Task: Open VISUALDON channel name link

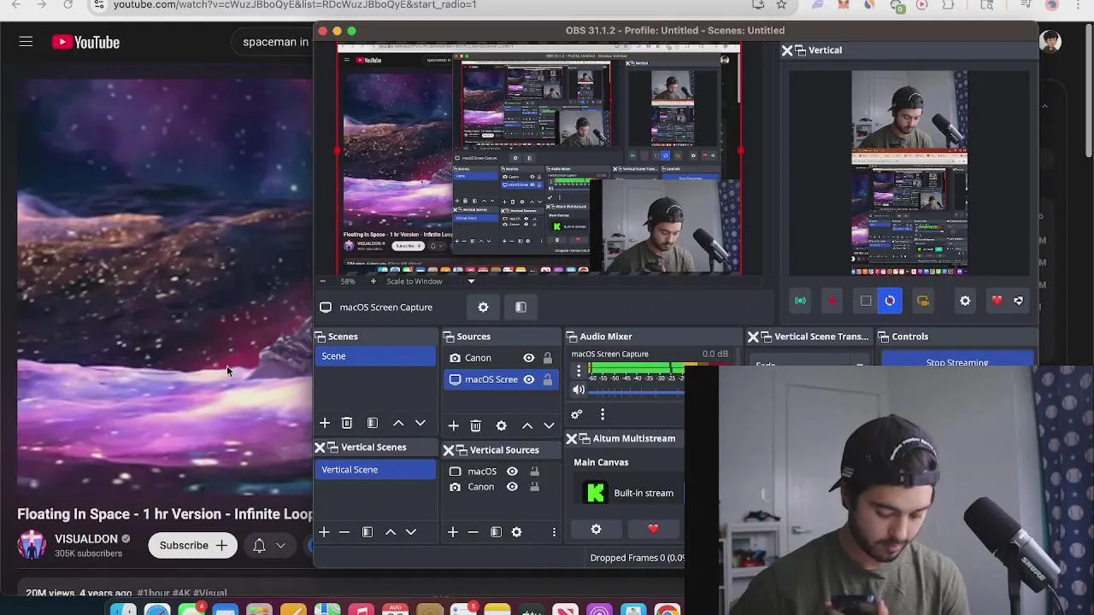Action: [x=86, y=539]
